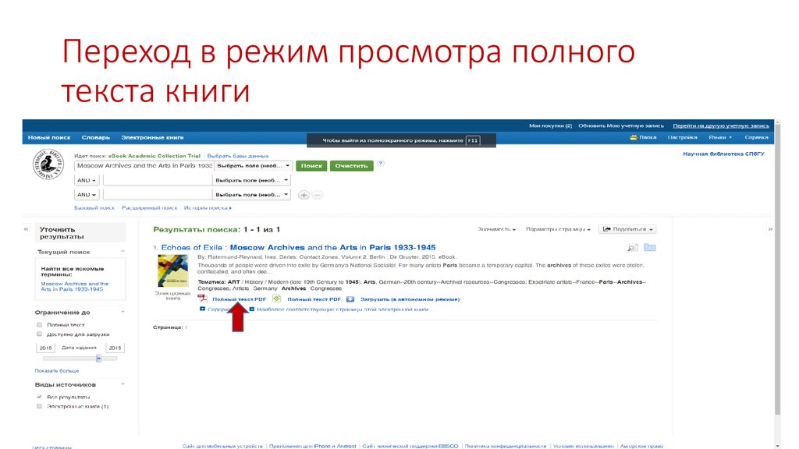Click the green Поиск button
Screen dimensions: 799x449
[x=311, y=166]
